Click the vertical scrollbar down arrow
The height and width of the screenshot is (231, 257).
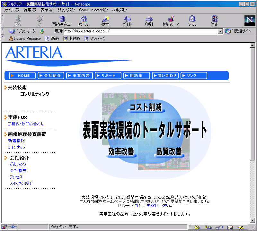(253, 220)
